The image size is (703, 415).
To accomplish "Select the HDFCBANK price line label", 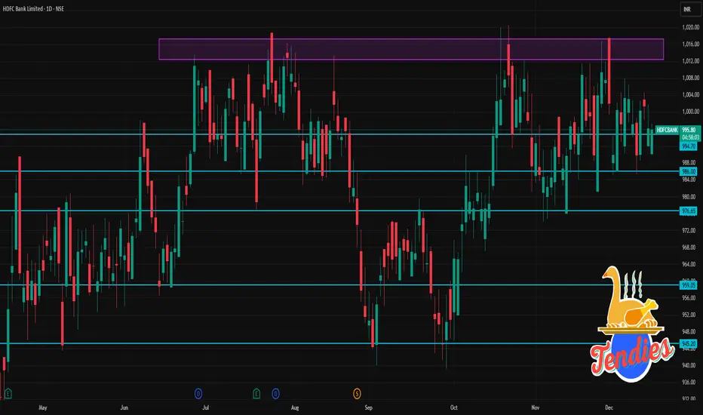I will click(x=667, y=130).
